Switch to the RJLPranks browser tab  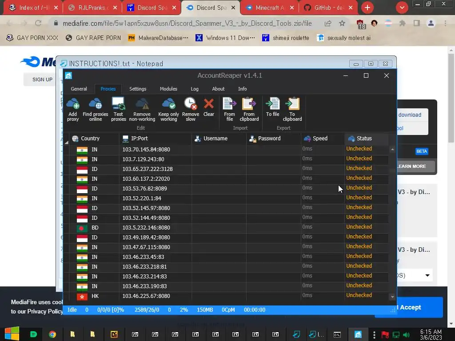click(x=92, y=8)
